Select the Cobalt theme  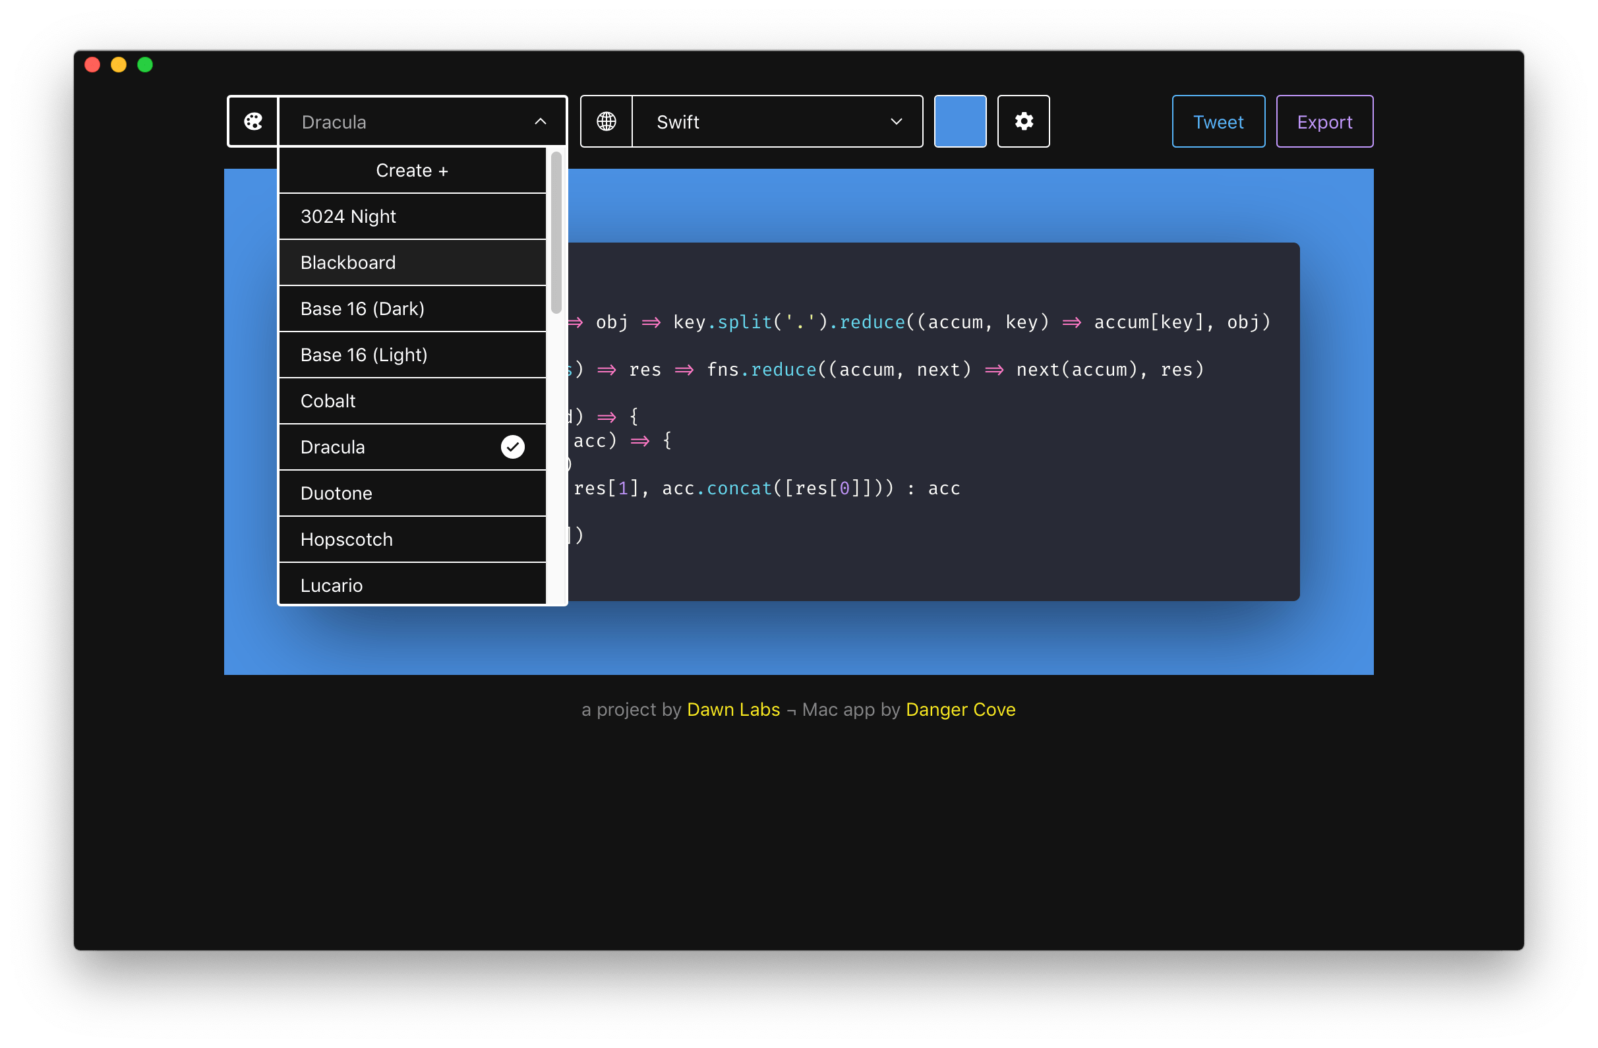point(412,401)
